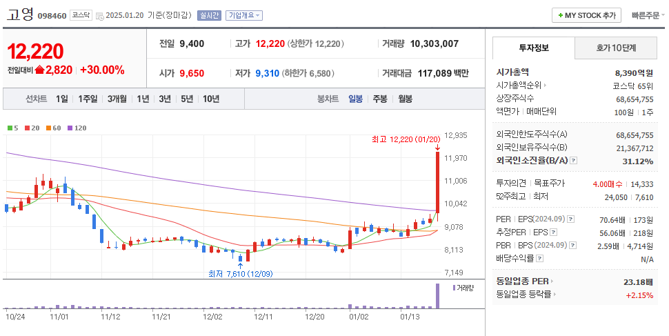Click the 23.18배 sector PER value
Viewport: 669px width, 336px height.
(x=638, y=282)
